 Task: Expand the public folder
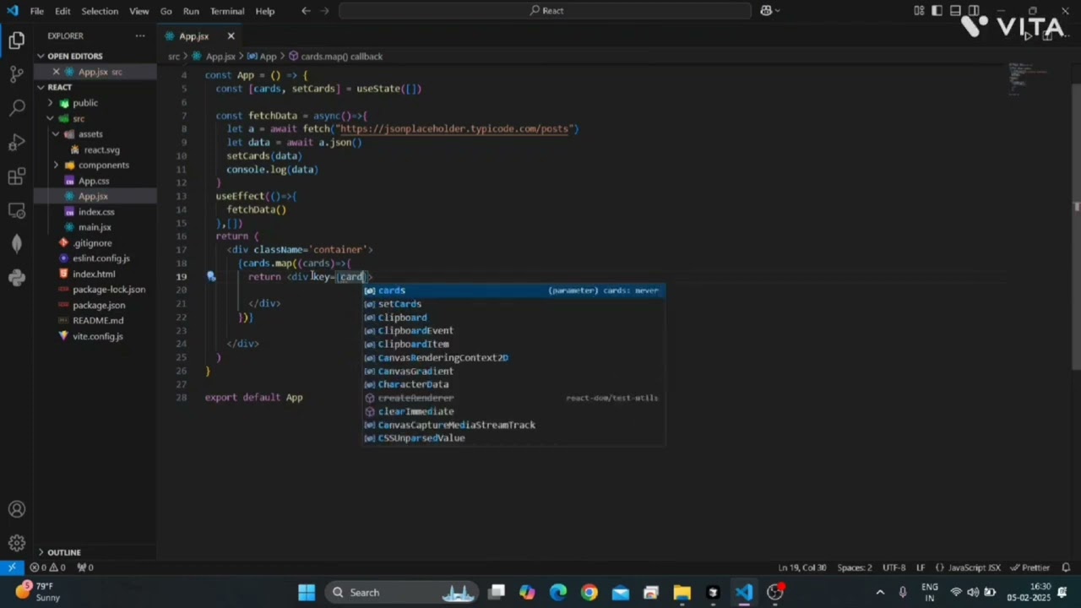(84, 103)
